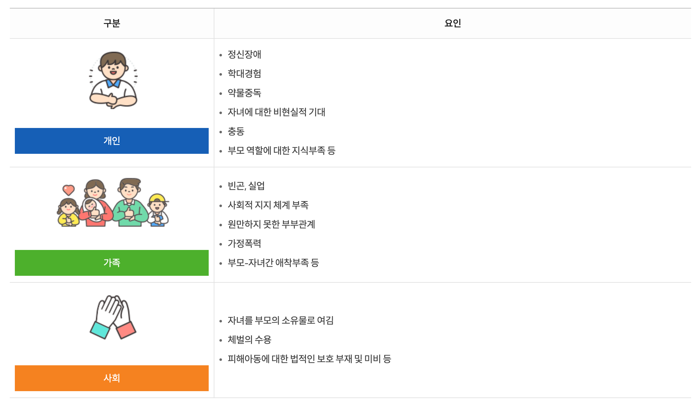Click the father in green sweater
Viewport: 699px width, 411px height.
click(129, 203)
